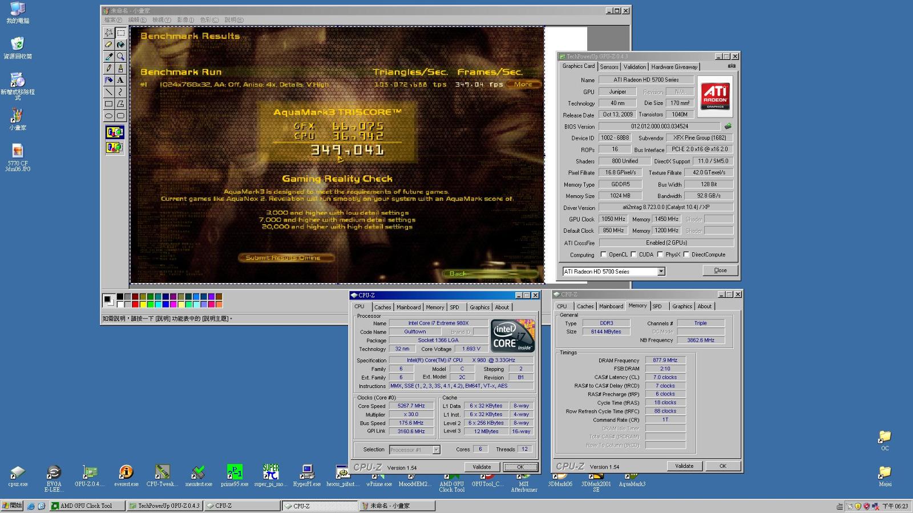
Task: Select the Ellipse tool in Paint
Action: click(x=108, y=116)
